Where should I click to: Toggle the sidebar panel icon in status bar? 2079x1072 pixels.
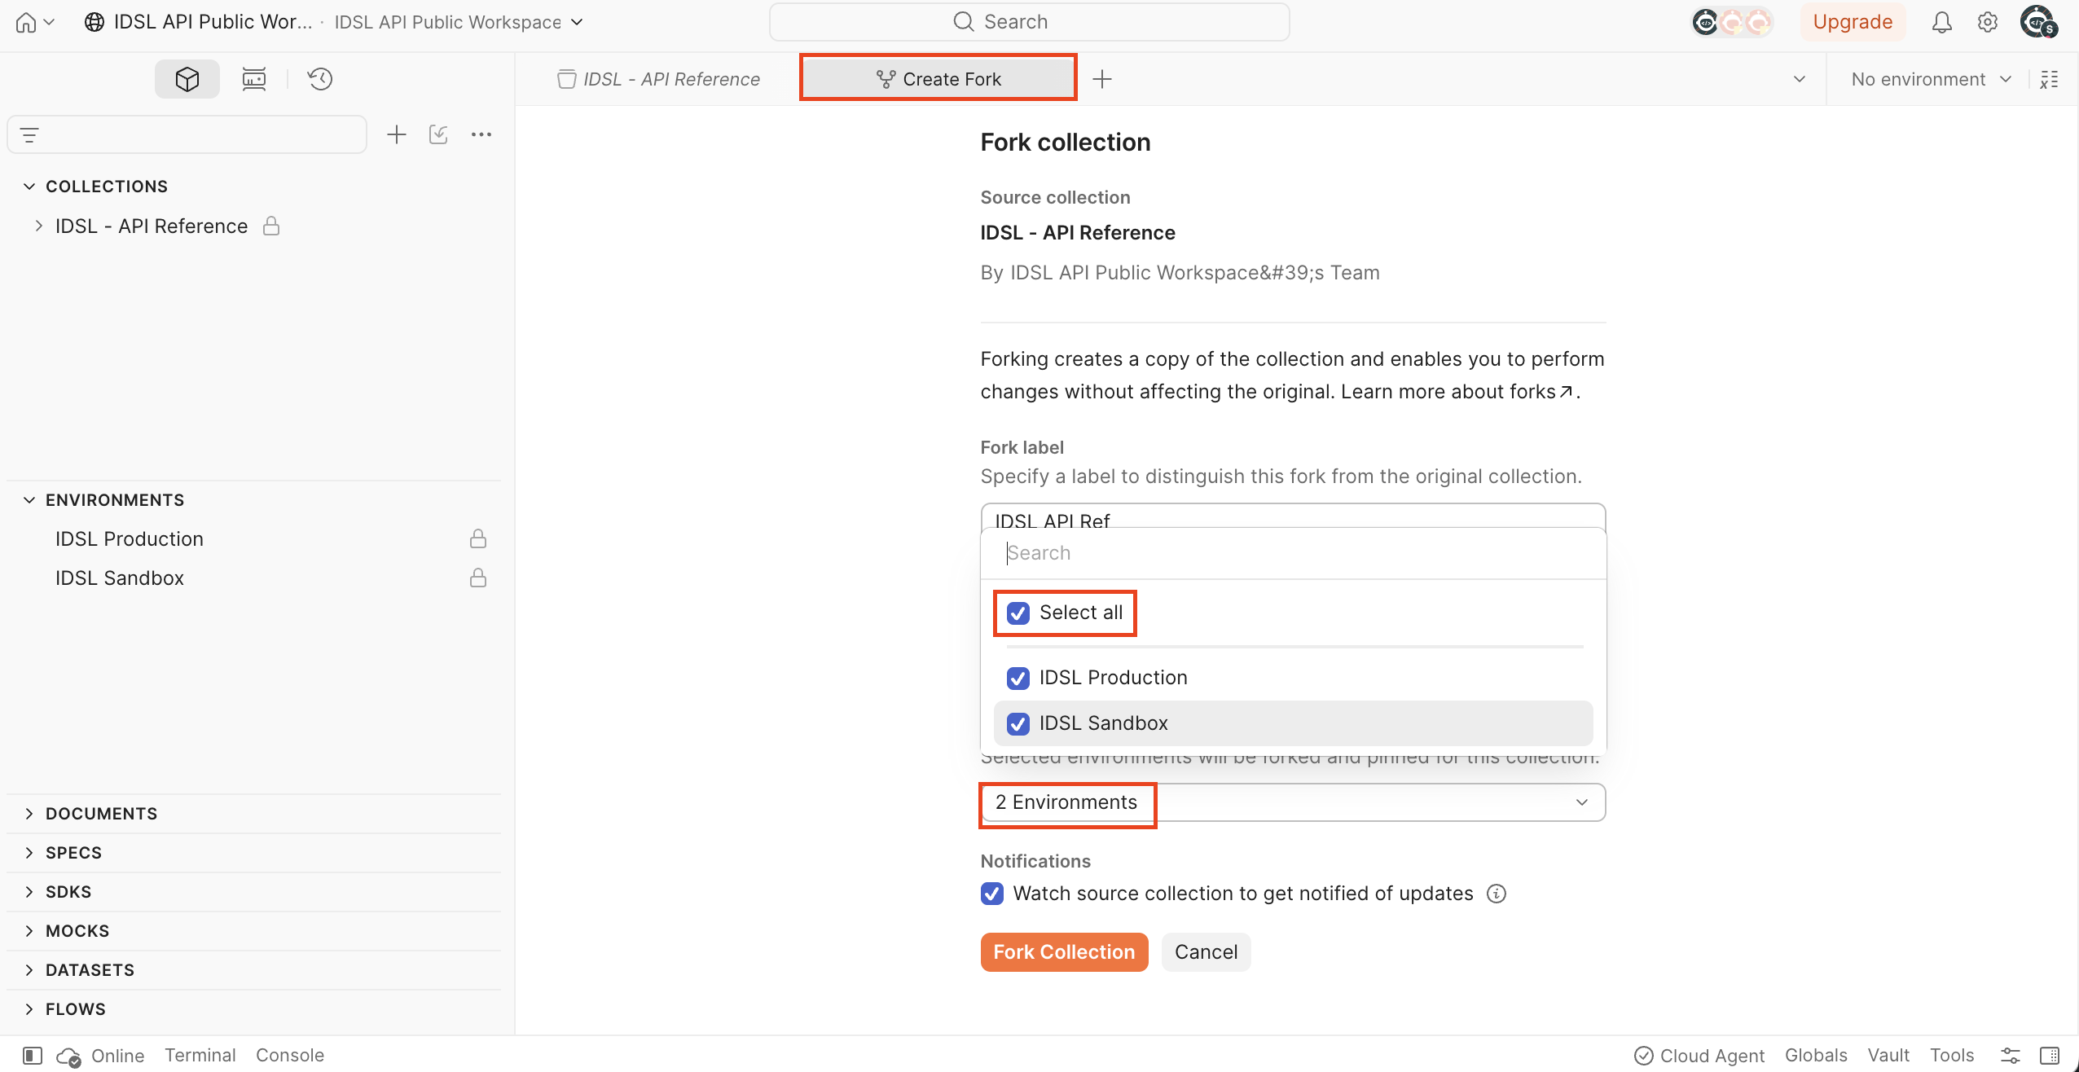[33, 1056]
